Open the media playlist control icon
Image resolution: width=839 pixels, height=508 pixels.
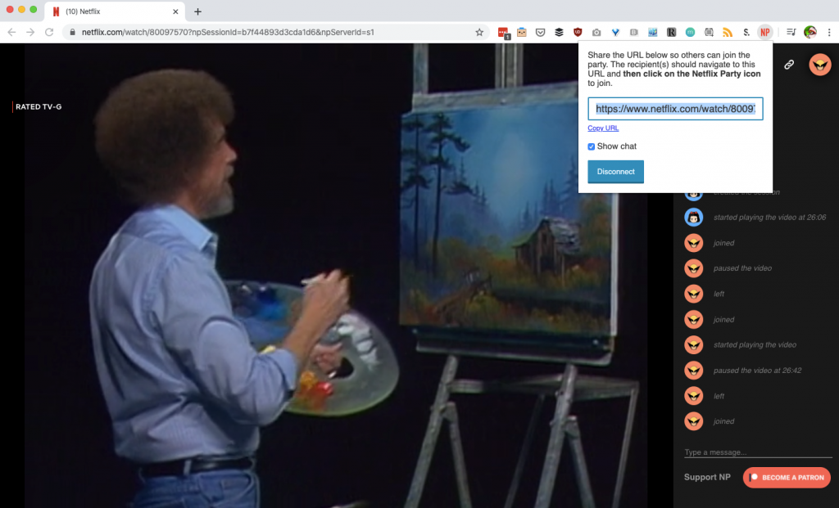(791, 33)
